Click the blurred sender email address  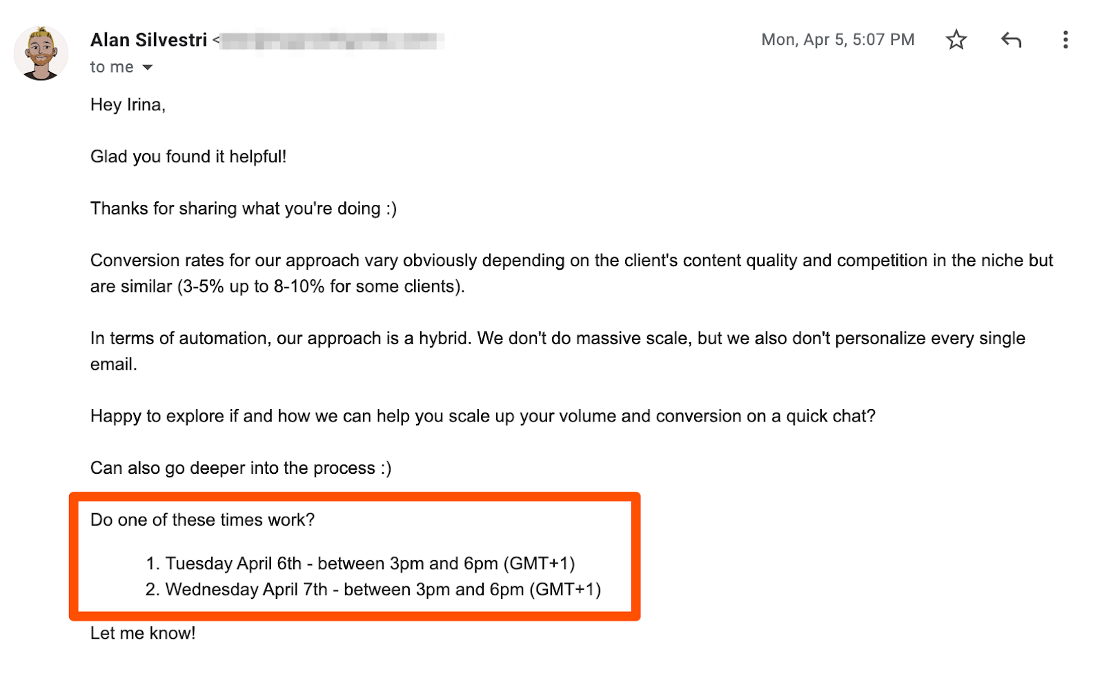[x=331, y=40]
